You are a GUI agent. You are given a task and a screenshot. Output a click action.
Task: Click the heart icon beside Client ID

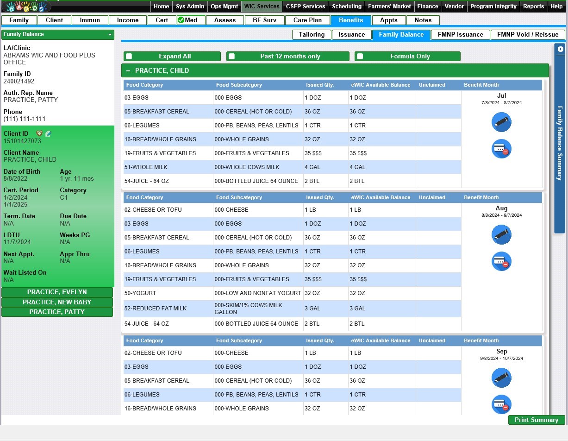click(x=39, y=134)
